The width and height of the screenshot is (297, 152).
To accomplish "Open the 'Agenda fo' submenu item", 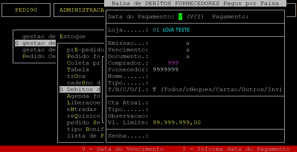I will tap(83, 96).
